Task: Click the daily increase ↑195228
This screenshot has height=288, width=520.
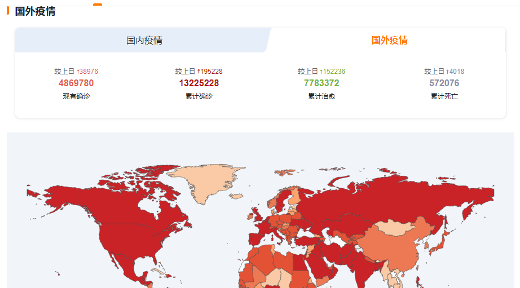Action: tap(210, 72)
